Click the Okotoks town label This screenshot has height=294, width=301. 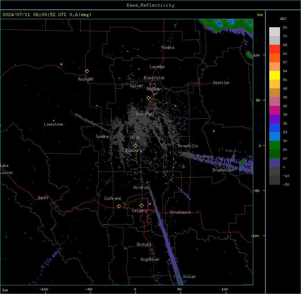pos(144,244)
